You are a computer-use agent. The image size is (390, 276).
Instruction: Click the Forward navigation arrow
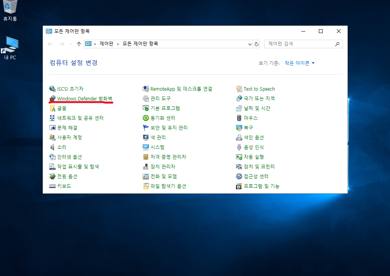pos(61,44)
